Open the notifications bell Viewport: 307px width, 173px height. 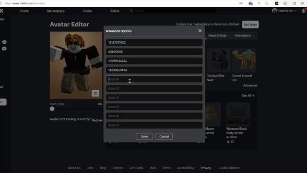pyautogui.click(x=304, y=11)
